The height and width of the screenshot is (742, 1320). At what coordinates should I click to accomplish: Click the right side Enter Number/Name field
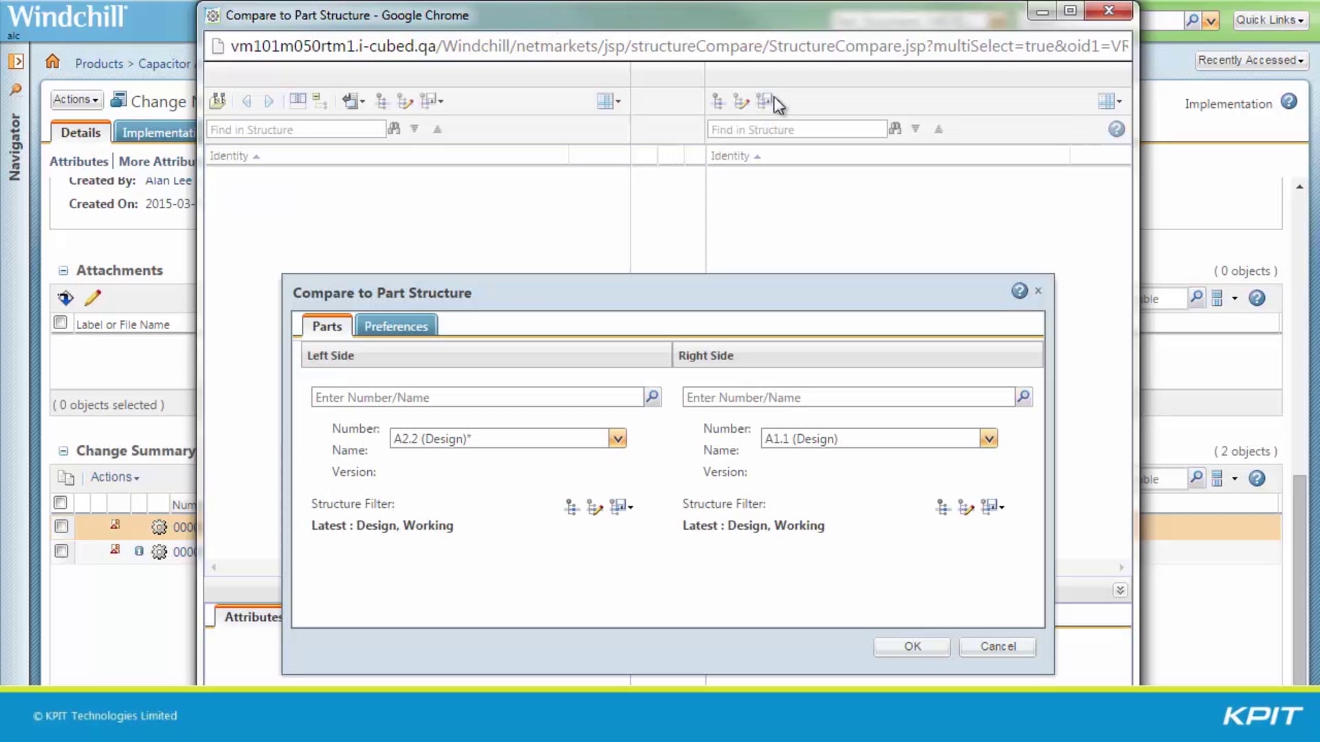point(848,397)
